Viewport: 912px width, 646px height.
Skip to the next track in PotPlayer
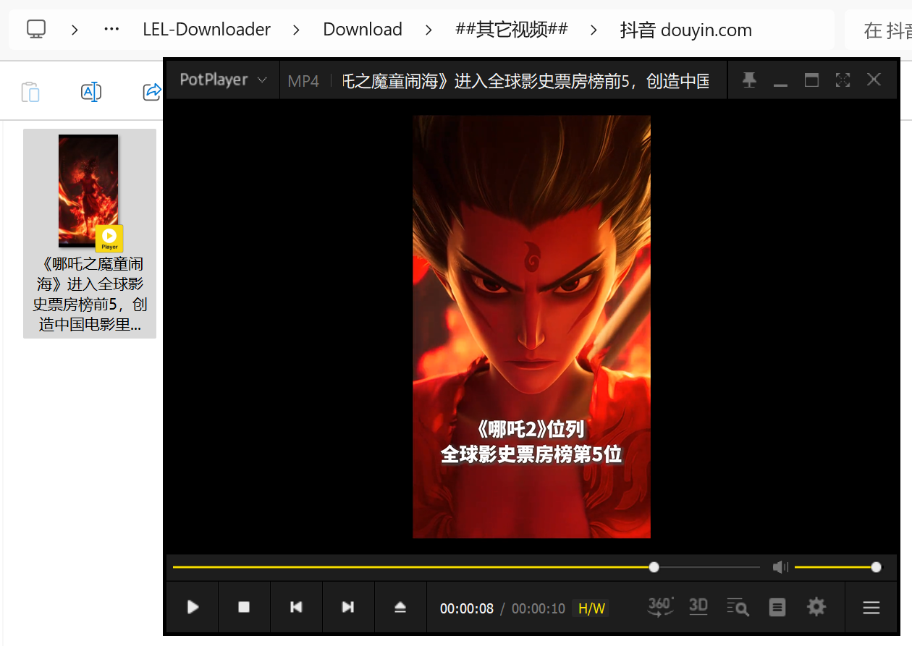(348, 608)
